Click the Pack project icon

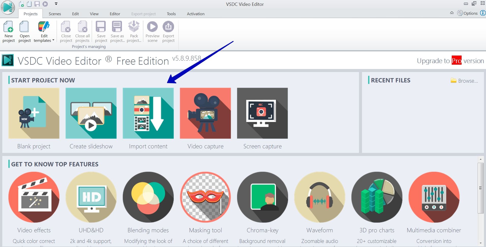click(x=134, y=27)
